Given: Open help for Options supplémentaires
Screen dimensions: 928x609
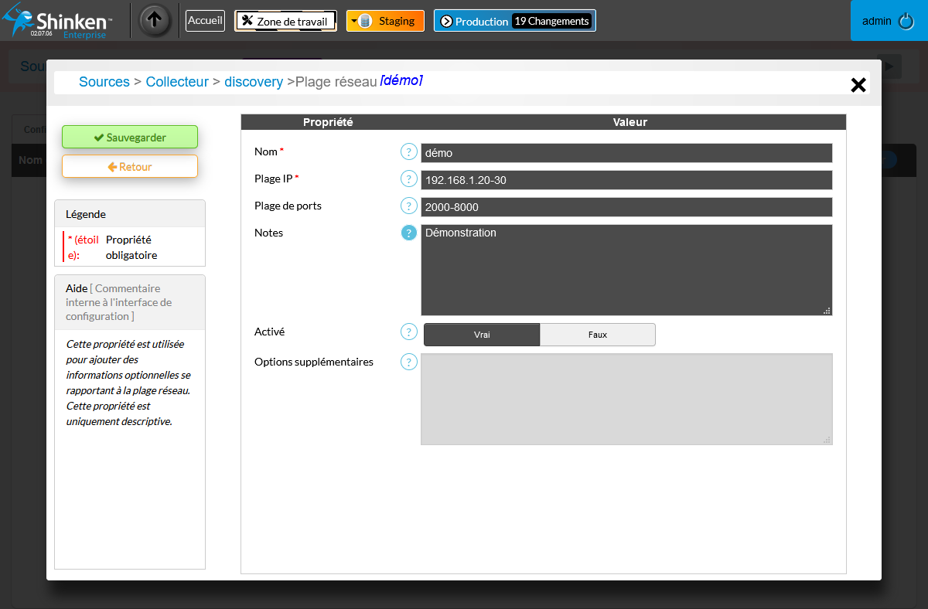Looking at the screenshot, I should tap(408, 362).
